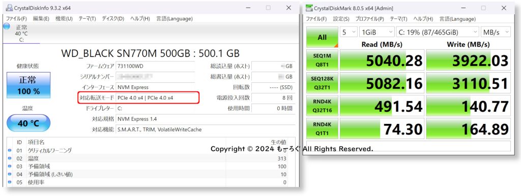Click blue status dot for ID 02 温度 row
This screenshot has width=521, height=196.
coord(9,158)
